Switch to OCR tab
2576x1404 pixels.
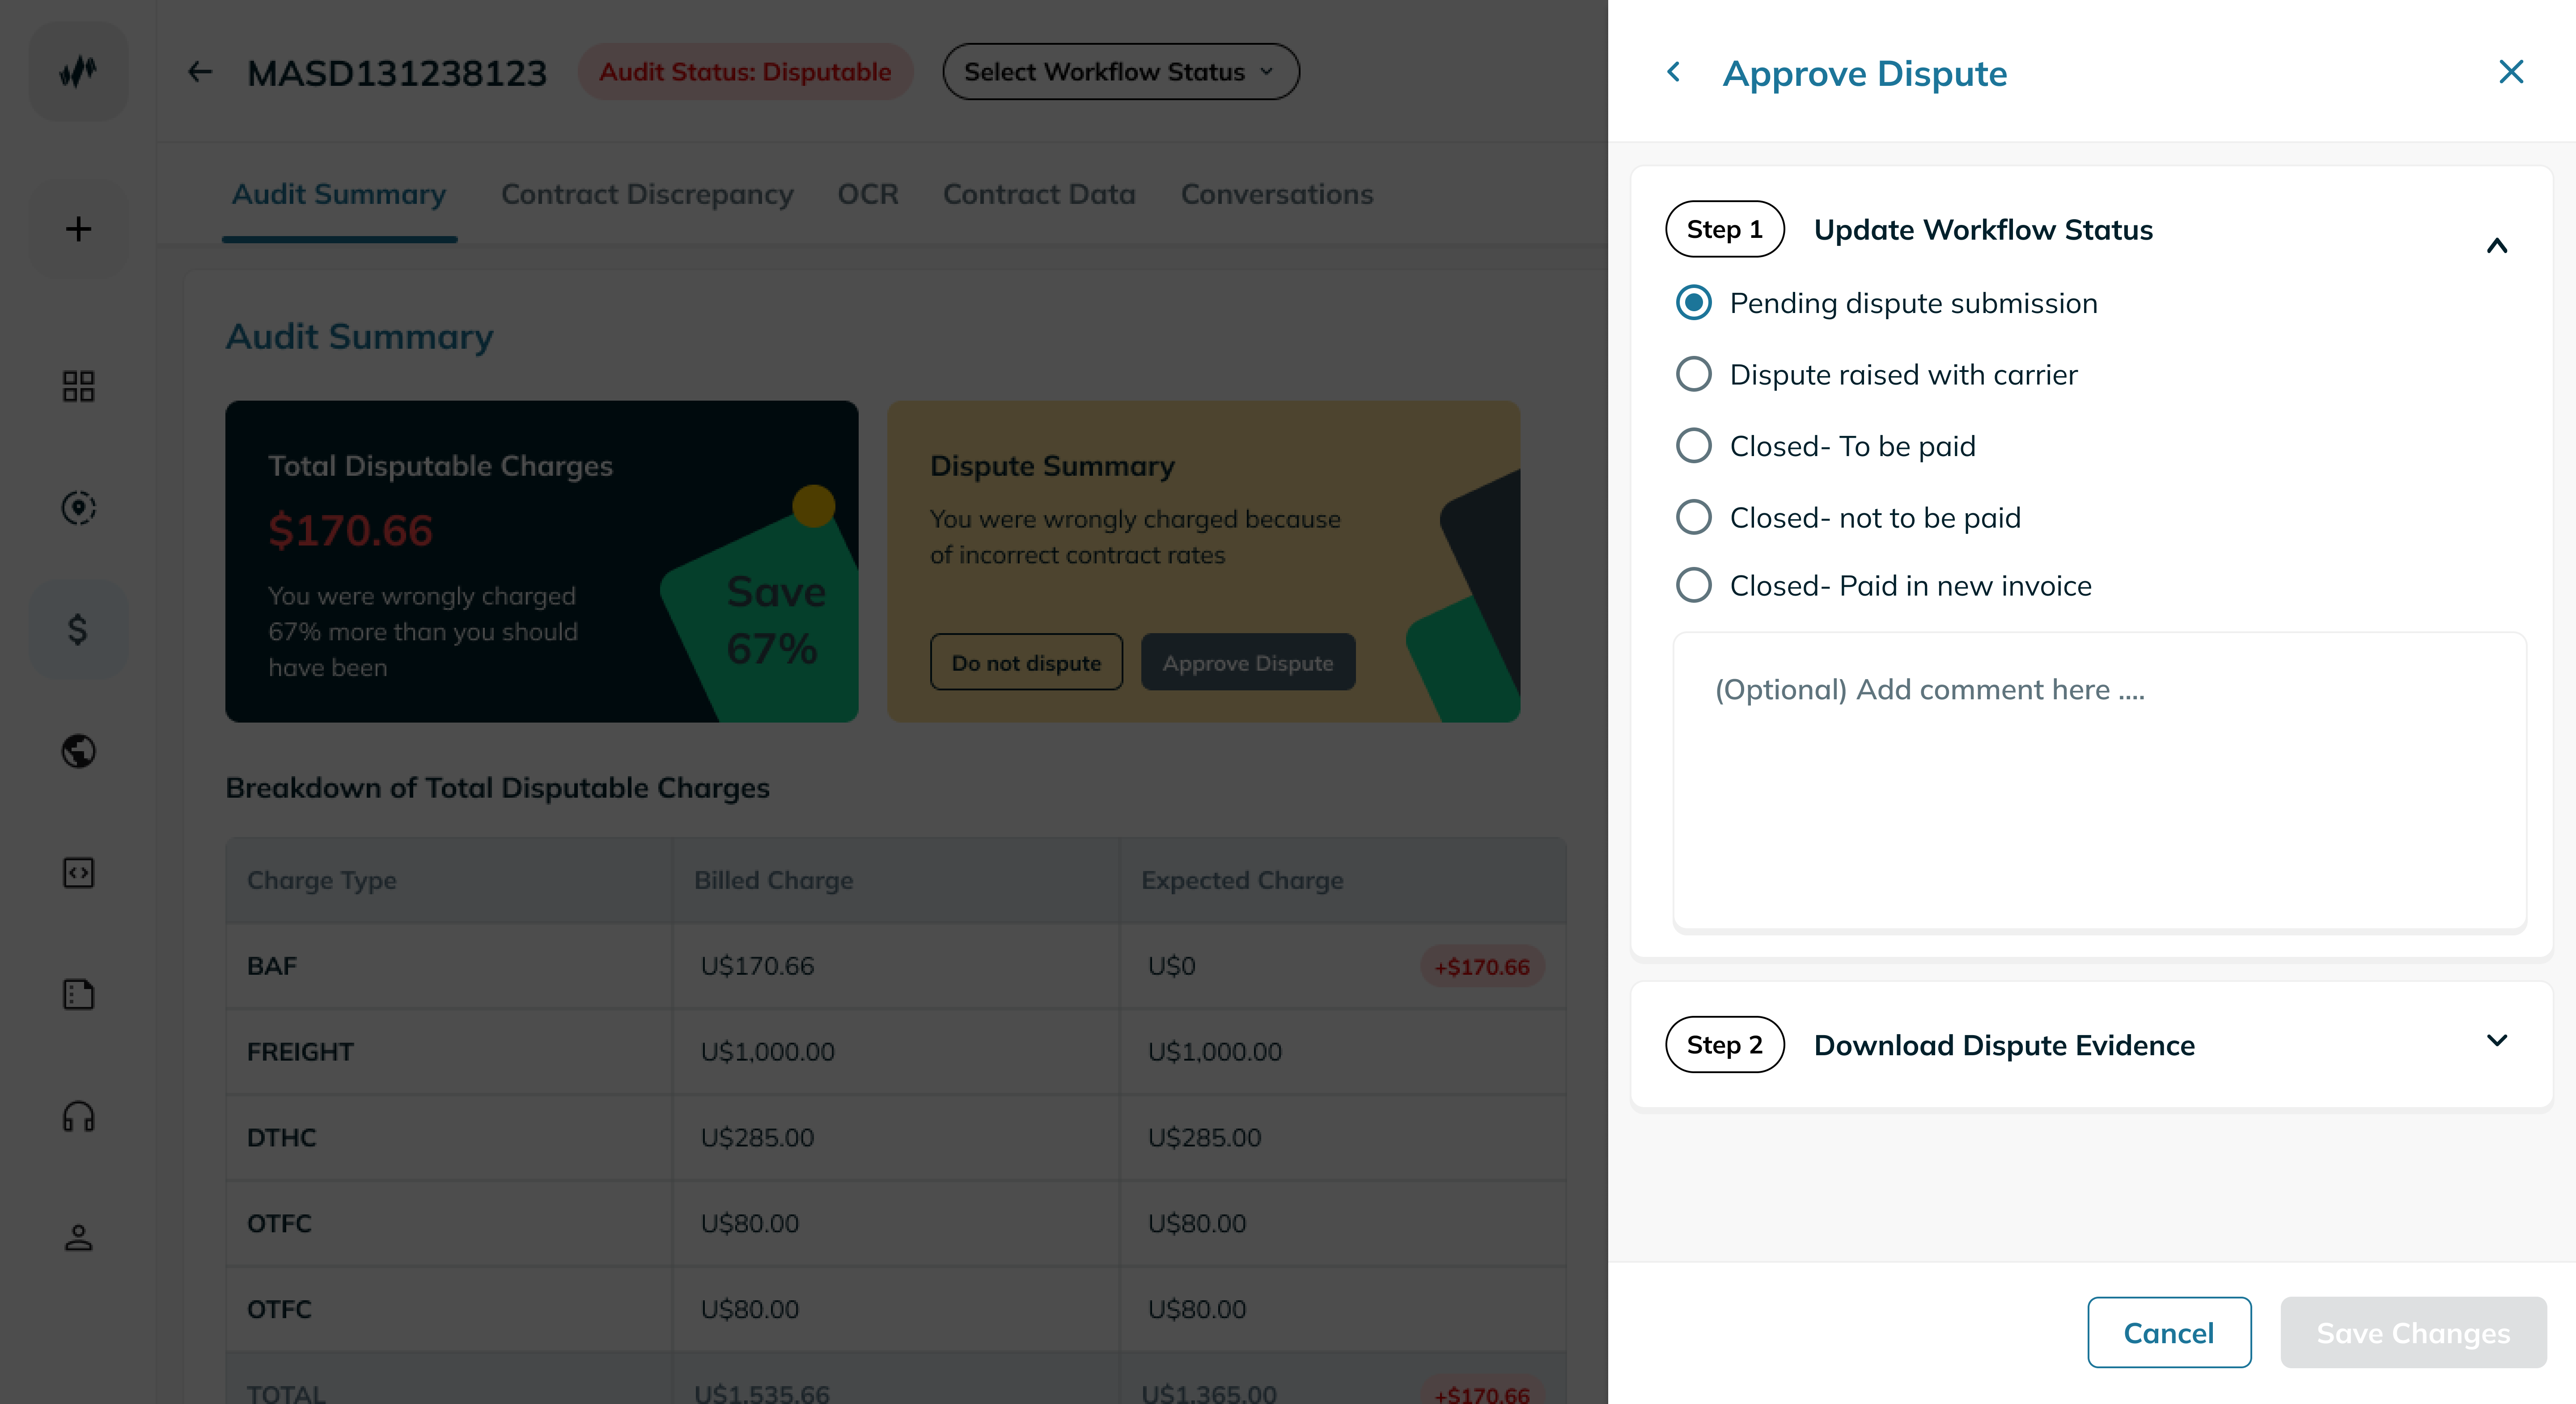pos(868,194)
